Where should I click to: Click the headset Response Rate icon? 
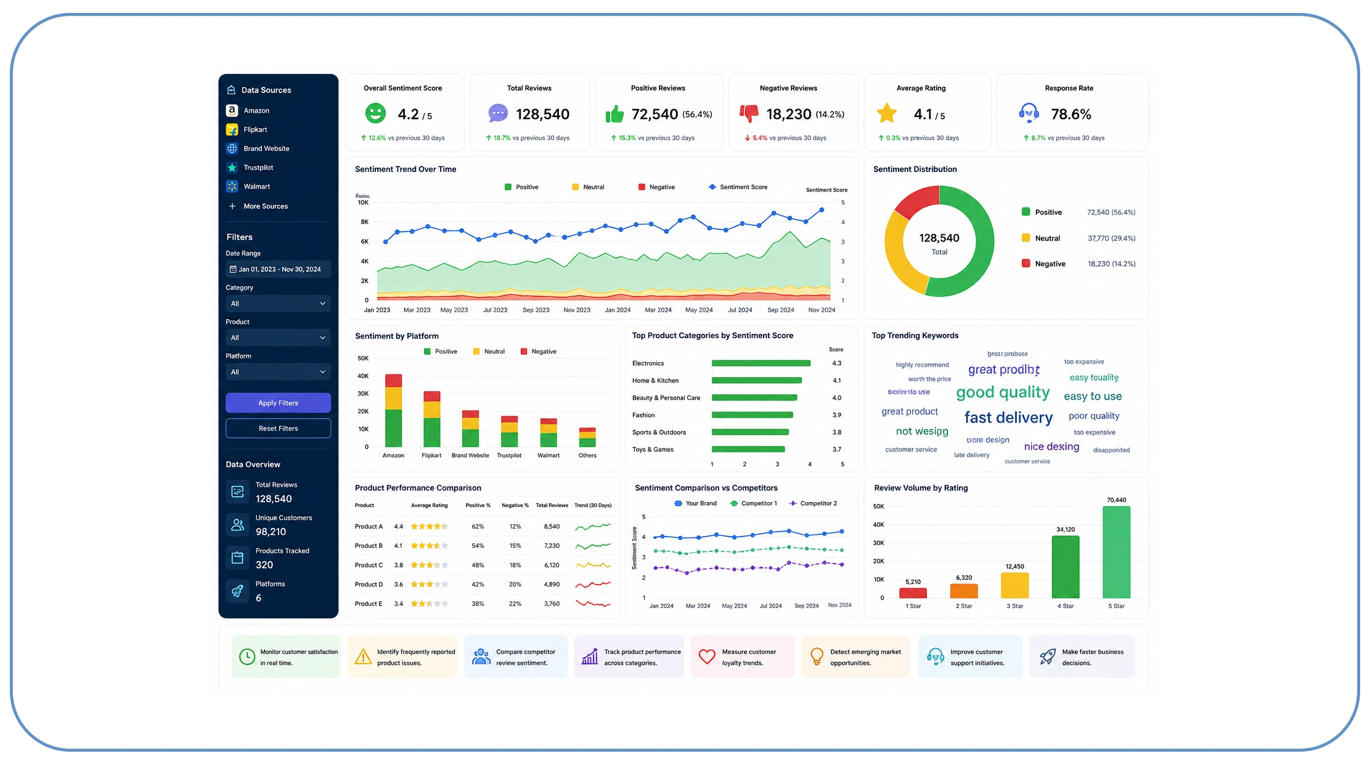pyautogui.click(x=1029, y=113)
